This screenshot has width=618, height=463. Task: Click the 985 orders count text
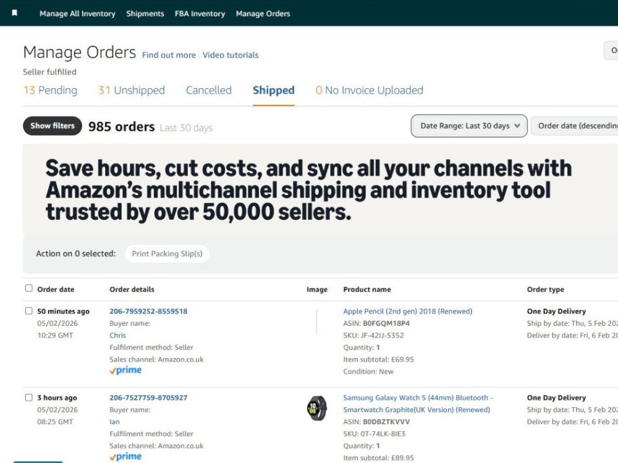[121, 127]
